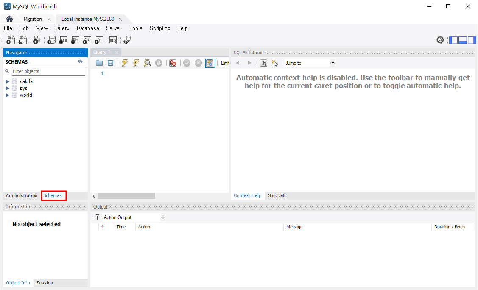The image size is (478, 290).
Task: Go to the Home screen tab
Action: pos(9,19)
